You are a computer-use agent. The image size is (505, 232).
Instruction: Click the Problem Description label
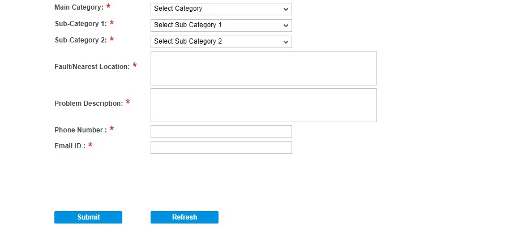coord(88,104)
